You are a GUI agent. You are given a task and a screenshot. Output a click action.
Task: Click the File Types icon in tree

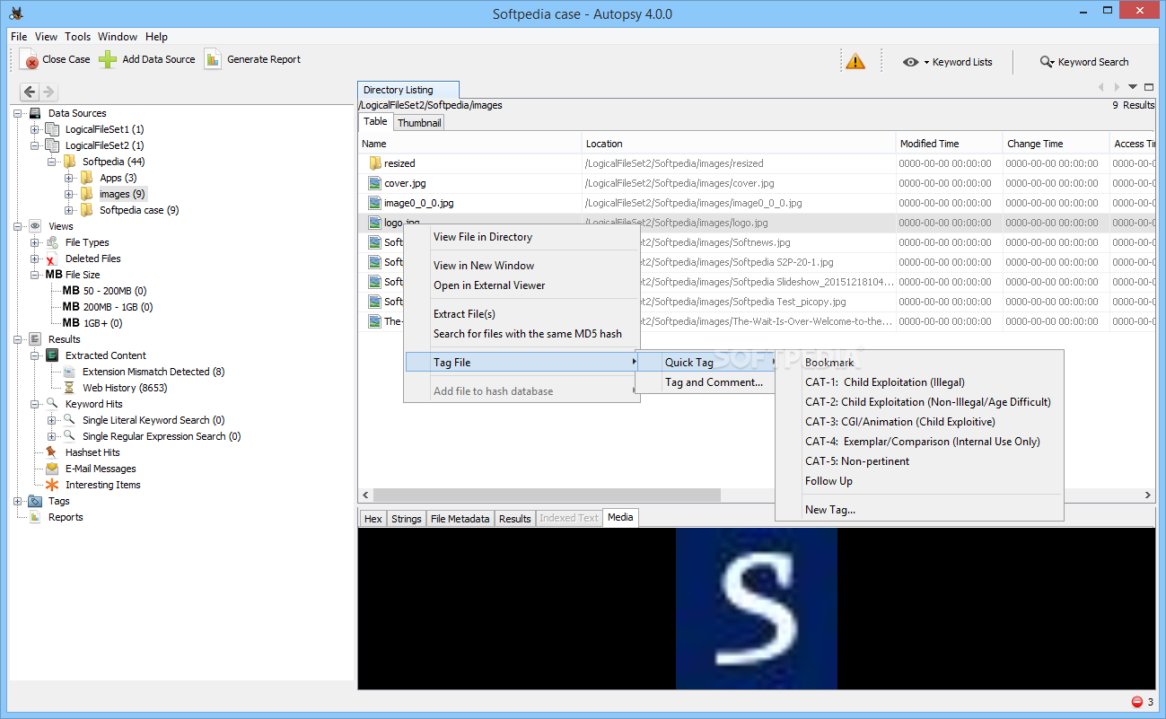[x=53, y=242]
